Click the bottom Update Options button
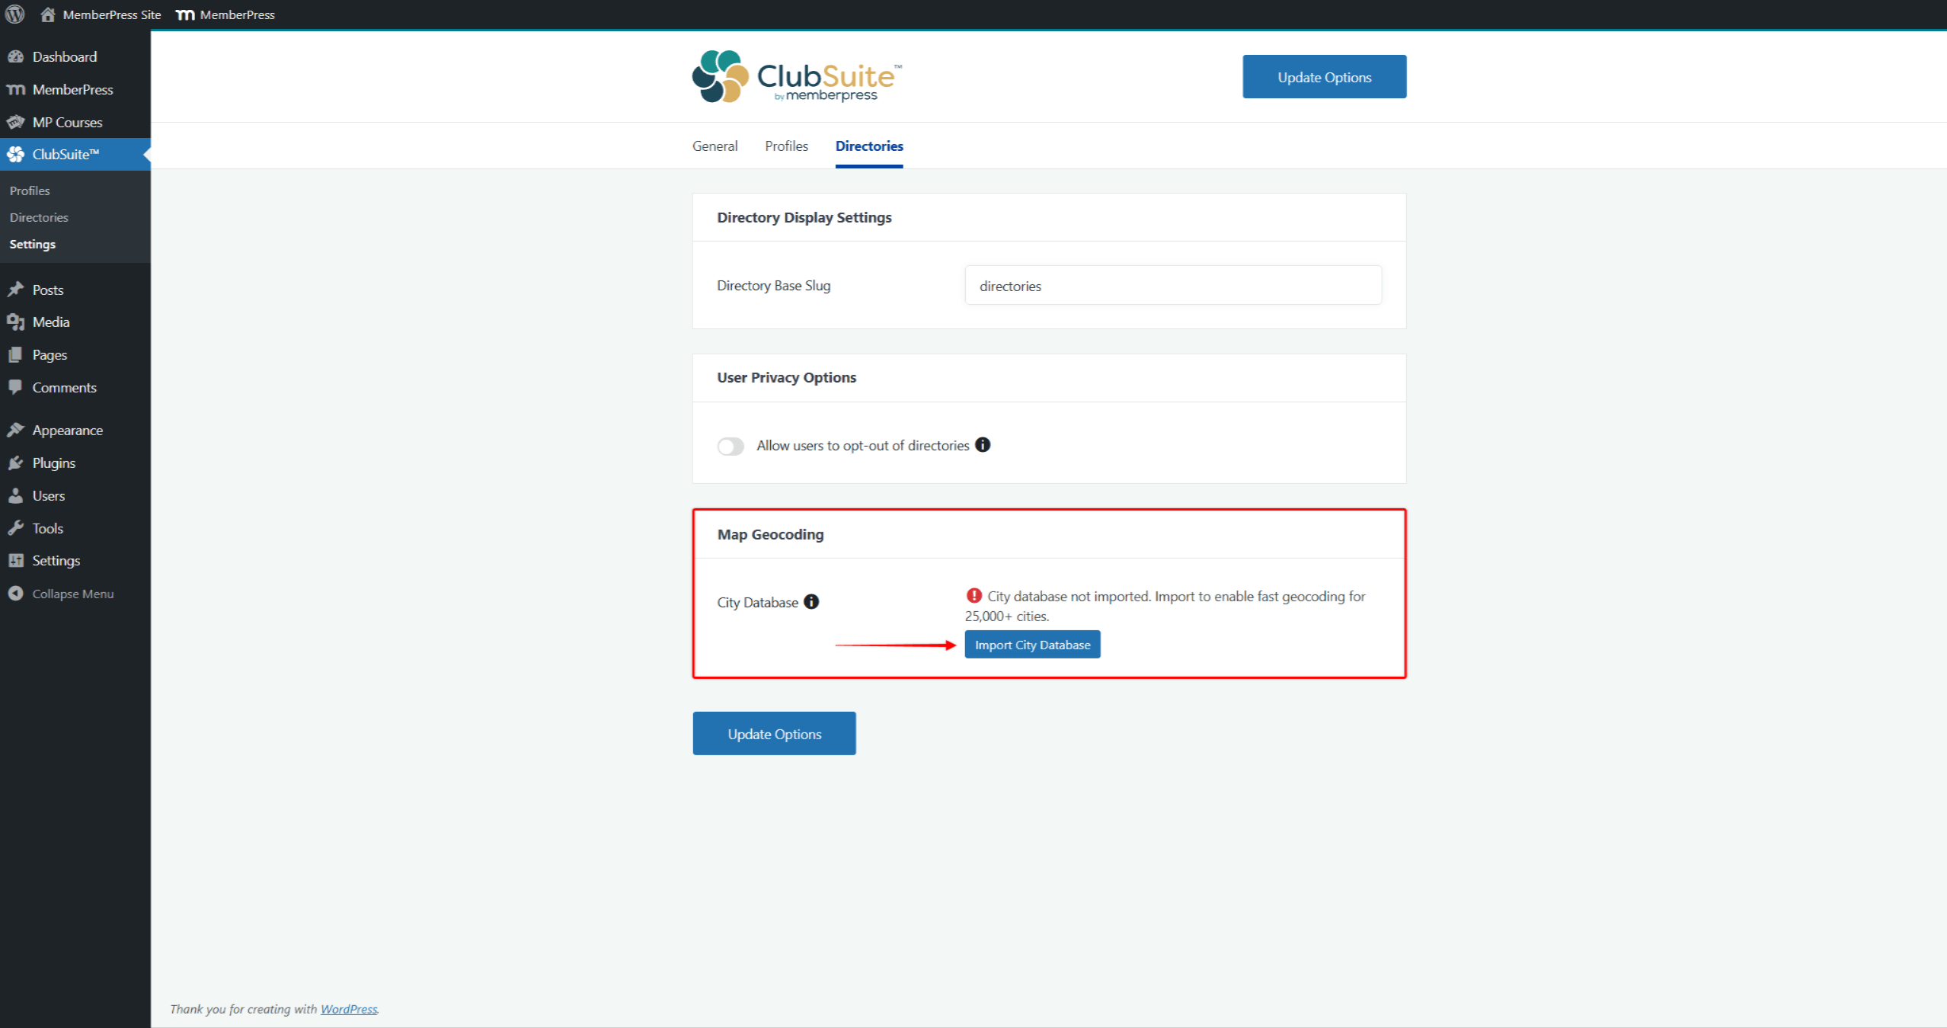Viewport: 1947px width, 1028px height. tap(774, 734)
